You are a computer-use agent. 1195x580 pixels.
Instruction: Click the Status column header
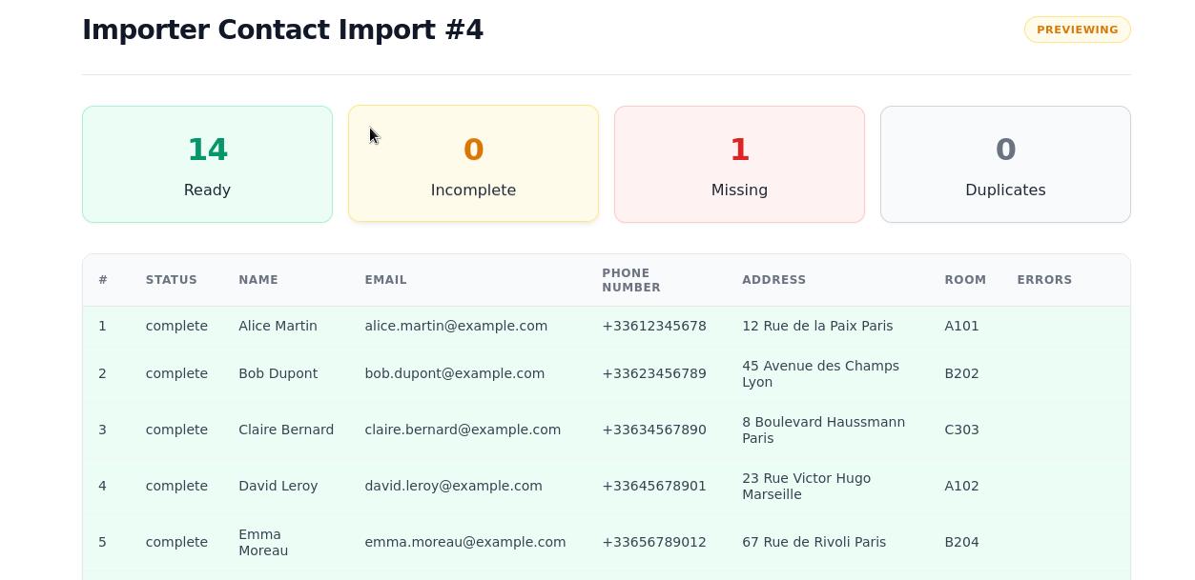172,280
